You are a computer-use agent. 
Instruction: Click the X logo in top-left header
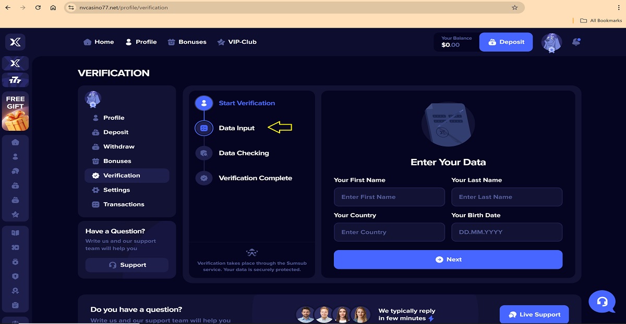click(15, 42)
